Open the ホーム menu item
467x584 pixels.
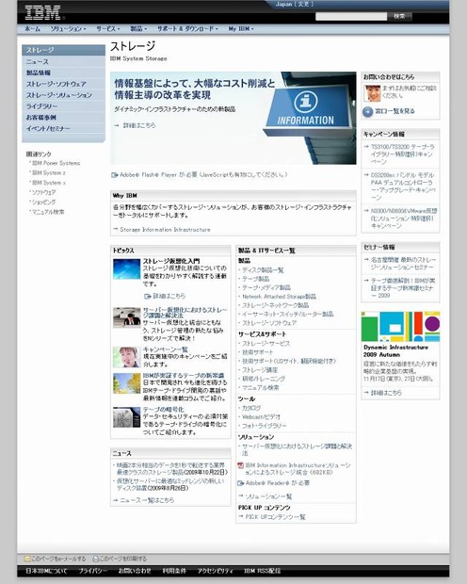coord(32,28)
